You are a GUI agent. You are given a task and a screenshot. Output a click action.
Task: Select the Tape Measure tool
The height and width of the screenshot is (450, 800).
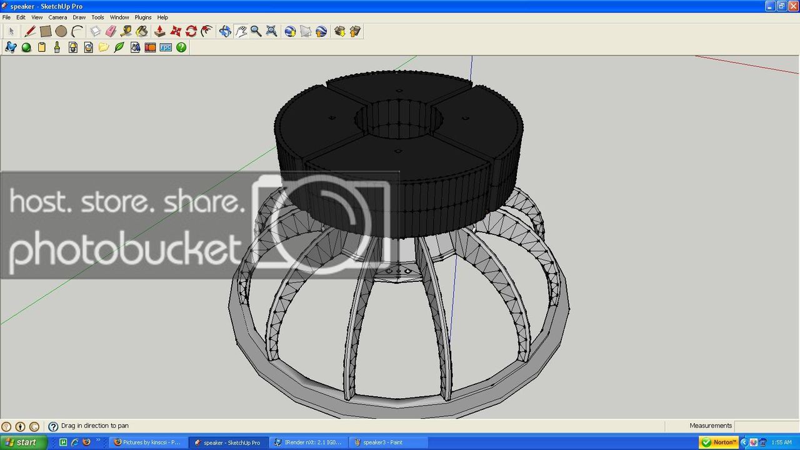126,31
